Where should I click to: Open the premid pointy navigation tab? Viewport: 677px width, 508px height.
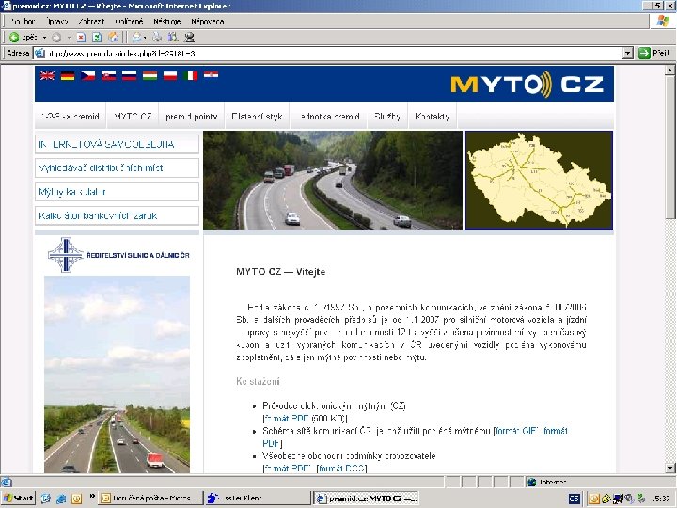pos(191,117)
